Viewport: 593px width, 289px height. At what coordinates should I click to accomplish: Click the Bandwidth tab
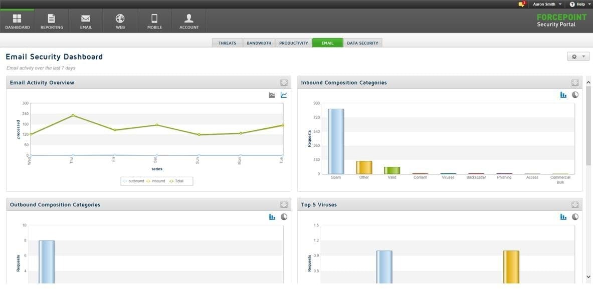[x=259, y=43]
